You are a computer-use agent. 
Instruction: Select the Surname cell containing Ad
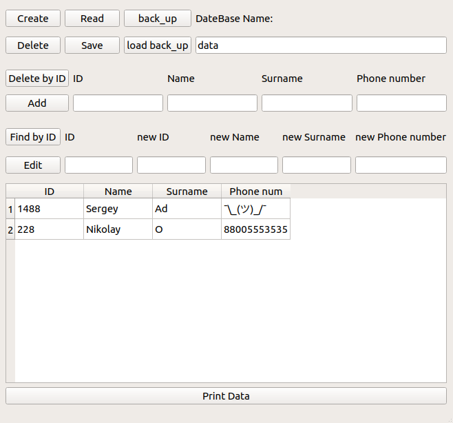pyautogui.click(x=187, y=209)
